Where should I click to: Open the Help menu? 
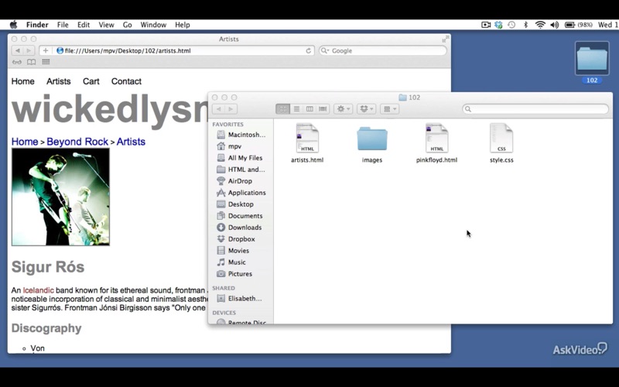[x=183, y=25]
